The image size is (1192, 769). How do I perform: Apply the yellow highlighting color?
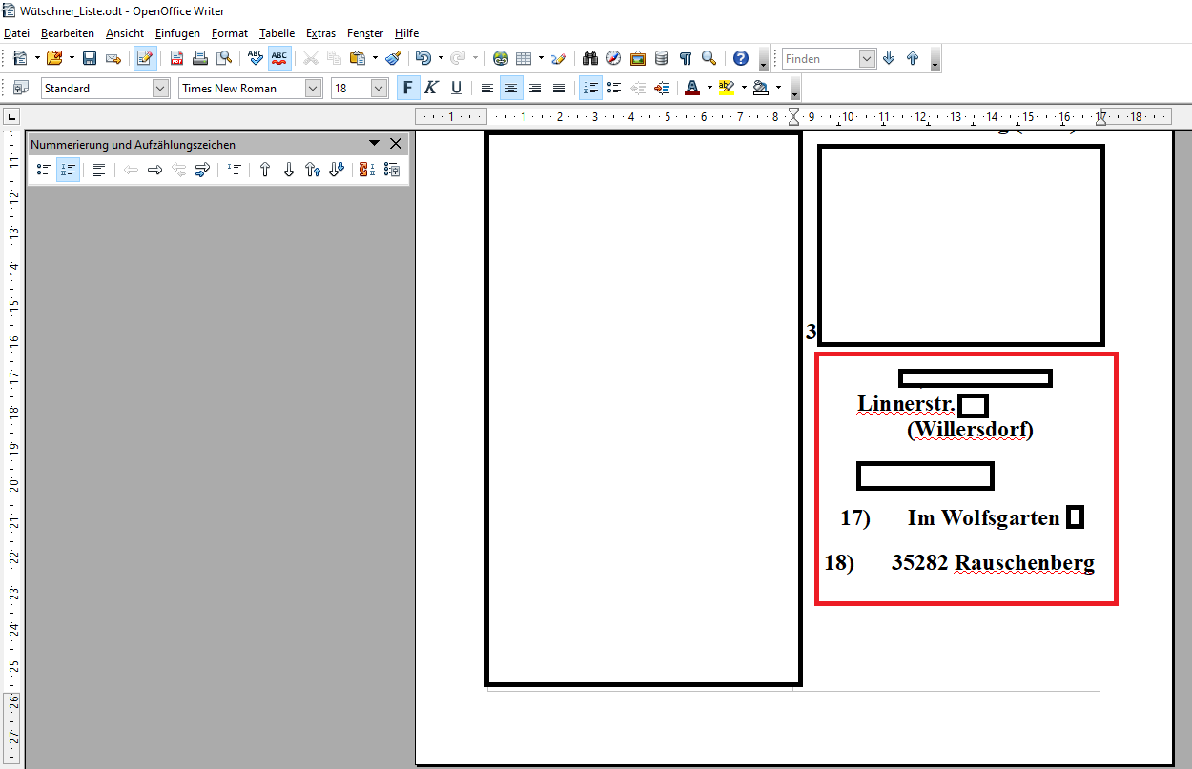pyautogui.click(x=727, y=88)
